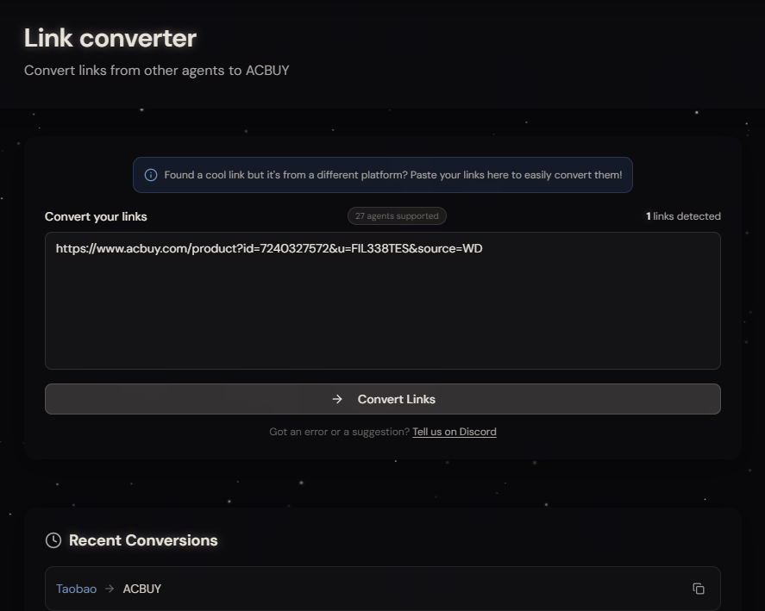Screen dimensions: 765x611
Task: Click the "27 agents supported" badge
Action: [397, 215]
